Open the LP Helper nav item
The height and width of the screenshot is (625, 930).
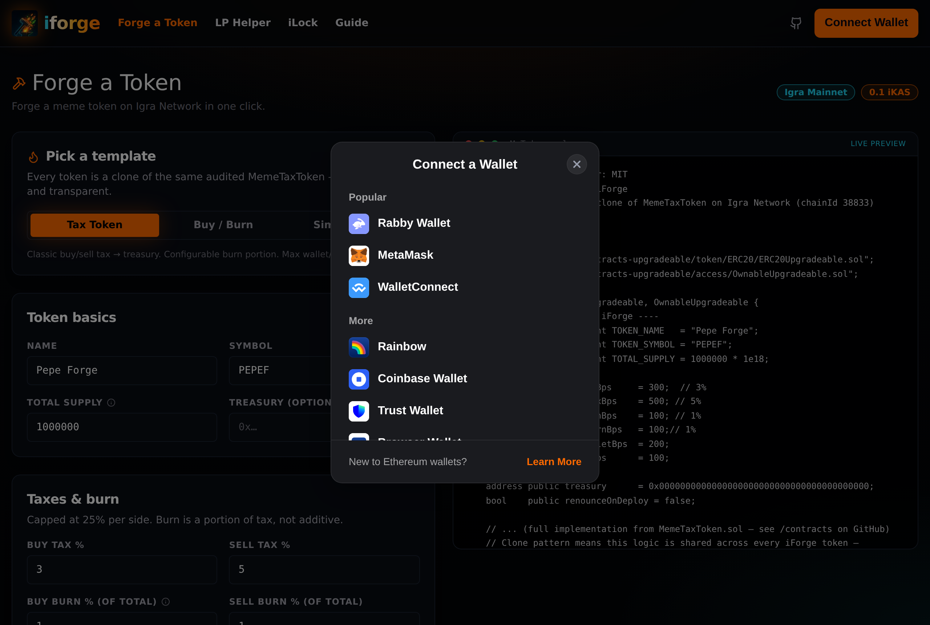coord(242,23)
